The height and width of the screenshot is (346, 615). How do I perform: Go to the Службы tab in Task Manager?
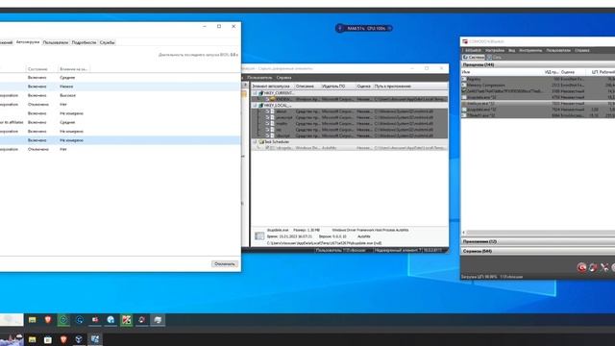tap(107, 42)
